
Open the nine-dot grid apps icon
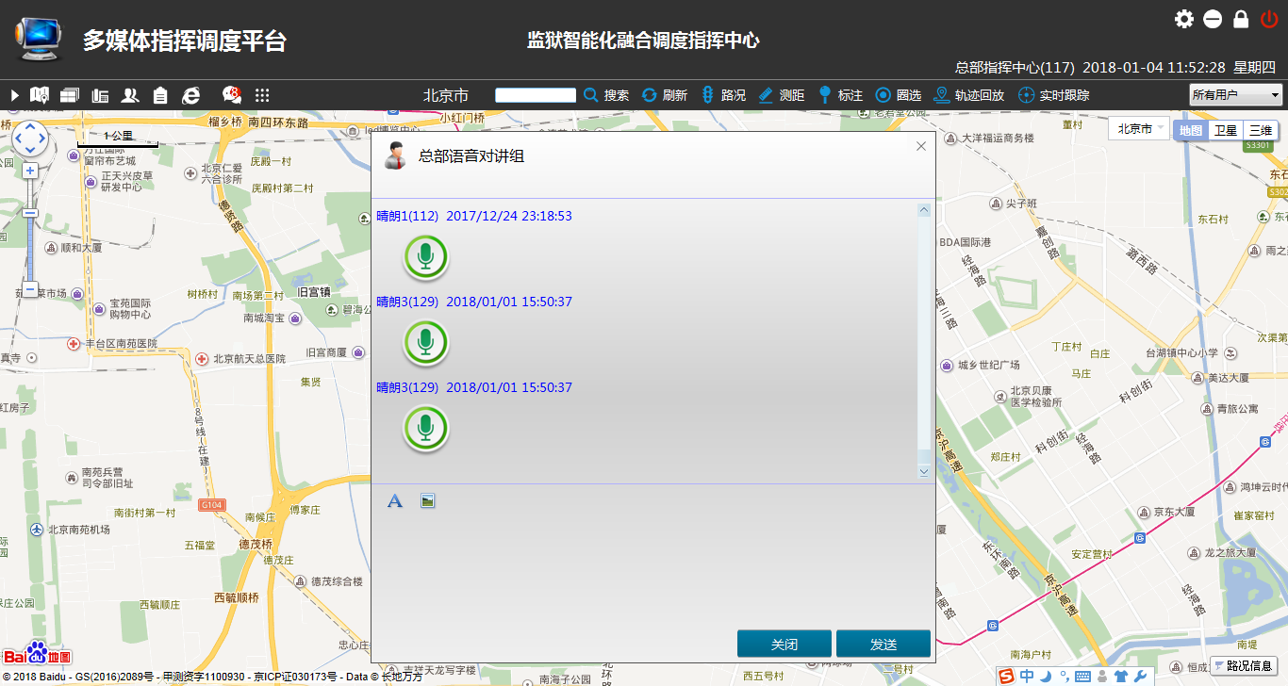(262, 95)
